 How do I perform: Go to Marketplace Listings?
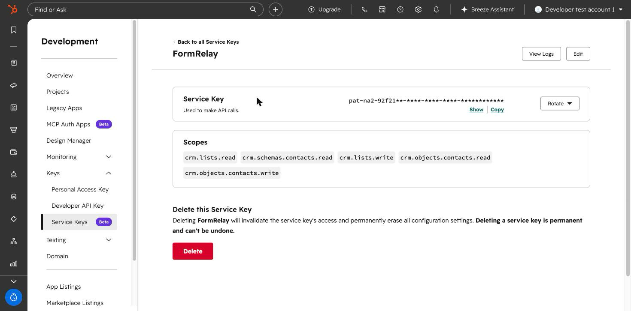coord(75,303)
